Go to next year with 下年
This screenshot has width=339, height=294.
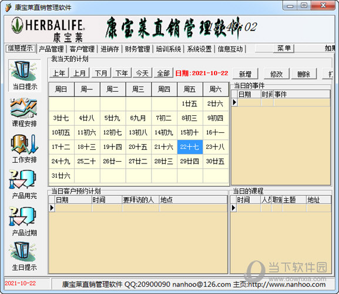(x=122, y=73)
